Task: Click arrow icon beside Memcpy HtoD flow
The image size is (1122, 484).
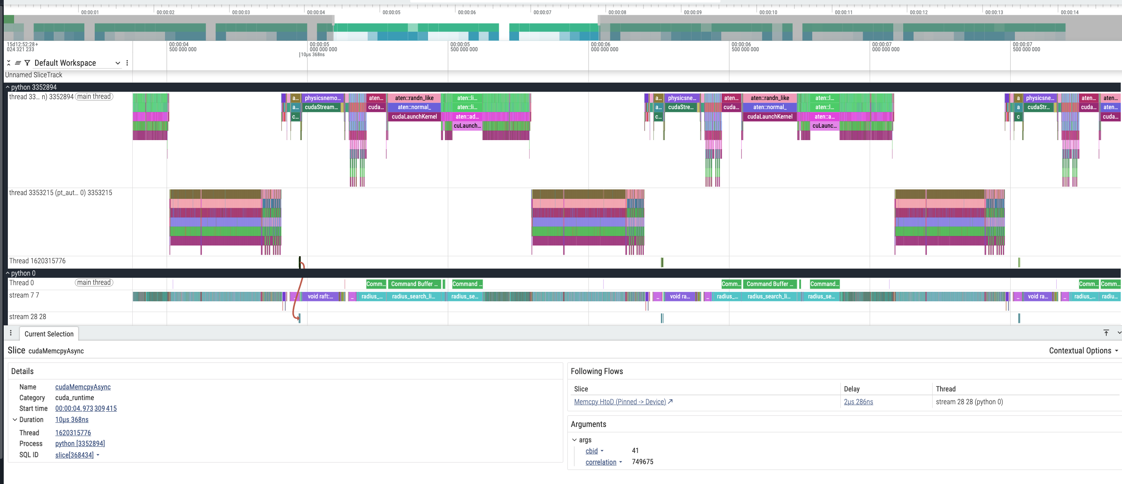Action: 670,402
